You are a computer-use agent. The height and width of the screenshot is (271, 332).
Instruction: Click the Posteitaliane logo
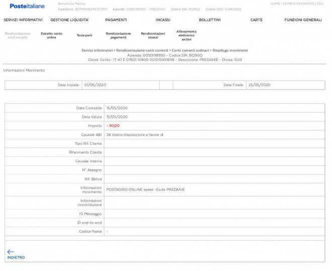coord(27,6)
